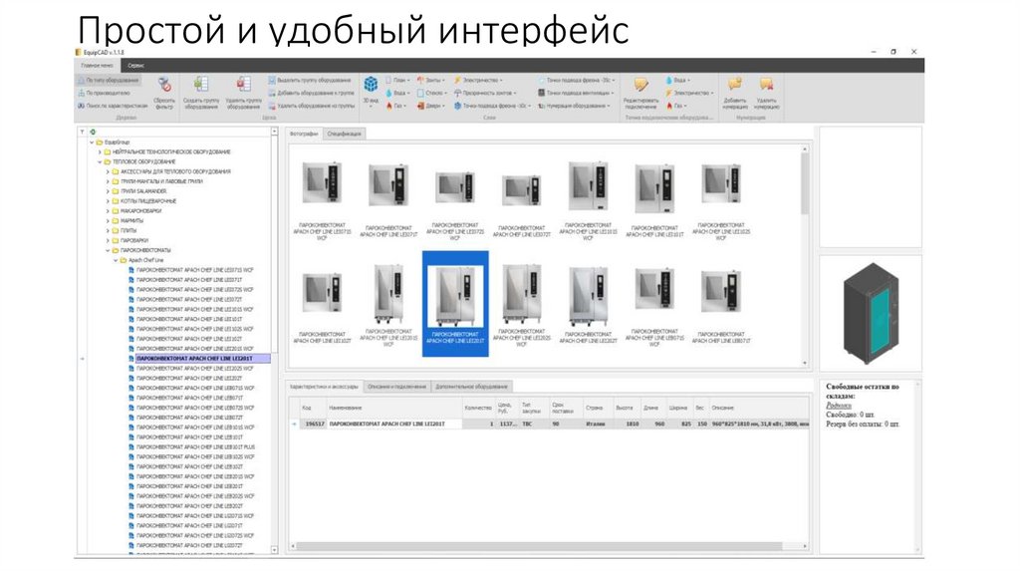
Task: Click Удалить нумерацию icon
Action: coord(766,84)
